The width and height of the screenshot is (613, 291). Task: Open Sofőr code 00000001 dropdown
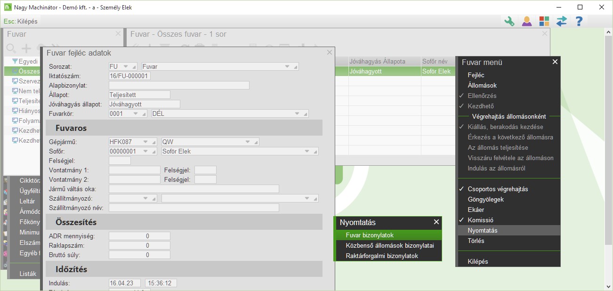pyautogui.click(x=145, y=151)
